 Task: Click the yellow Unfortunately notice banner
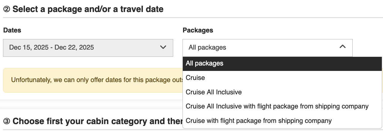90,80
